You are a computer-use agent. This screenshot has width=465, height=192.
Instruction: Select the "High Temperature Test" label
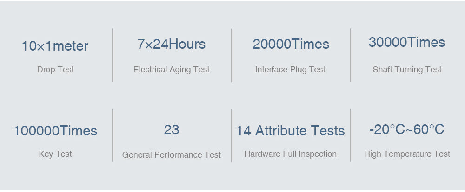[x=407, y=154]
